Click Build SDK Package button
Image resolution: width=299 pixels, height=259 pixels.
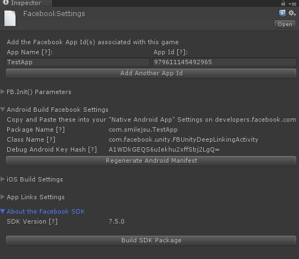[151, 240]
